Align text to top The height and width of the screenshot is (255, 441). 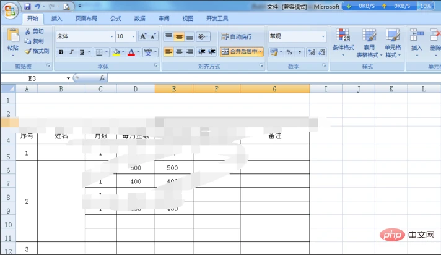point(168,36)
